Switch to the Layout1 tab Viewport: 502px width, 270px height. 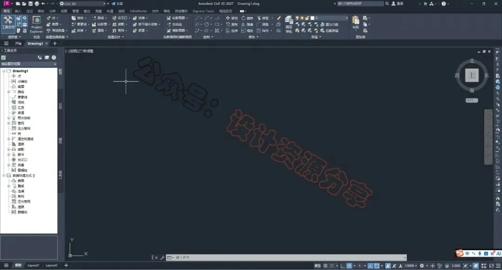33,265
